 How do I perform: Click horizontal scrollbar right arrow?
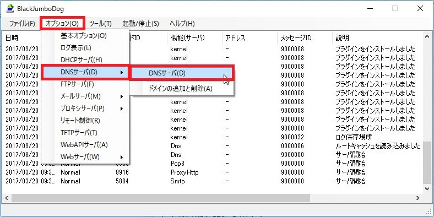(418, 198)
